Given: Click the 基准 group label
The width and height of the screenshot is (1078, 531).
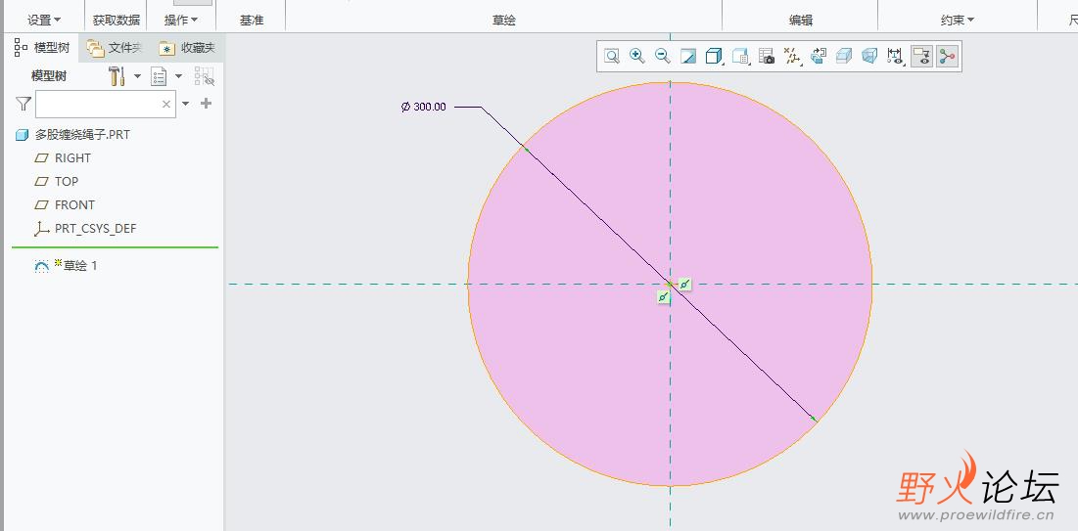Looking at the screenshot, I should tap(252, 20).
